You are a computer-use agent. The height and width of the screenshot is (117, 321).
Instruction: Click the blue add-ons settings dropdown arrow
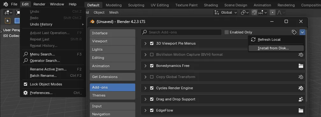coord(303,32)
